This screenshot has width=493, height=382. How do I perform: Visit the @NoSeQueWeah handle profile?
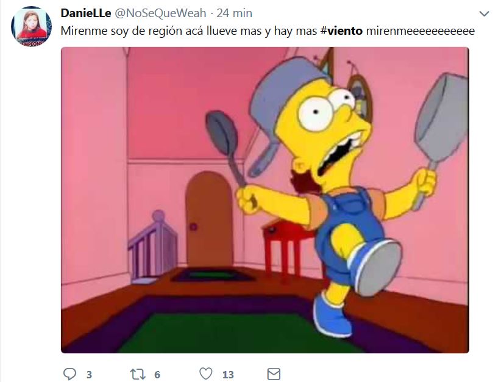click(x=160, y=13)
